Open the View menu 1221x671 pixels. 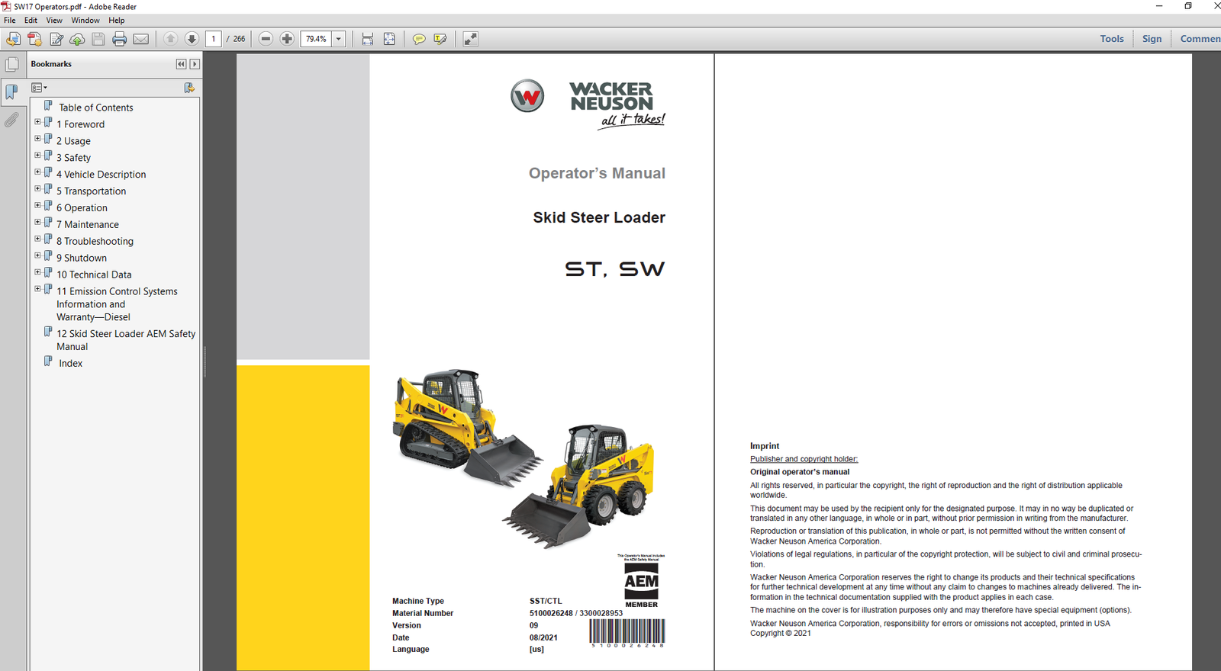54,21
